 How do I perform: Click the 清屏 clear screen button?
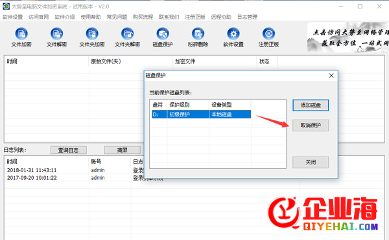point(122,150)
